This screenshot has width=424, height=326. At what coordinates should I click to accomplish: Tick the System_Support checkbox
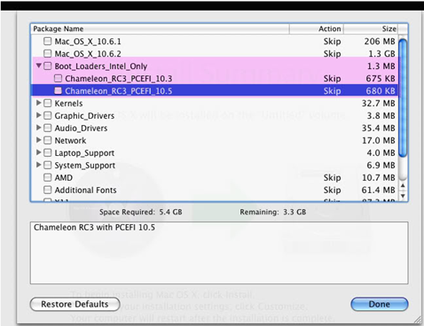point(47,165)
